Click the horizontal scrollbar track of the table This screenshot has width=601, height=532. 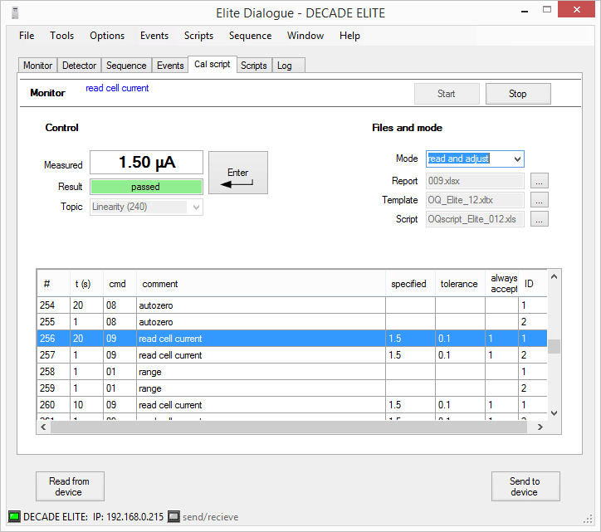289,427
